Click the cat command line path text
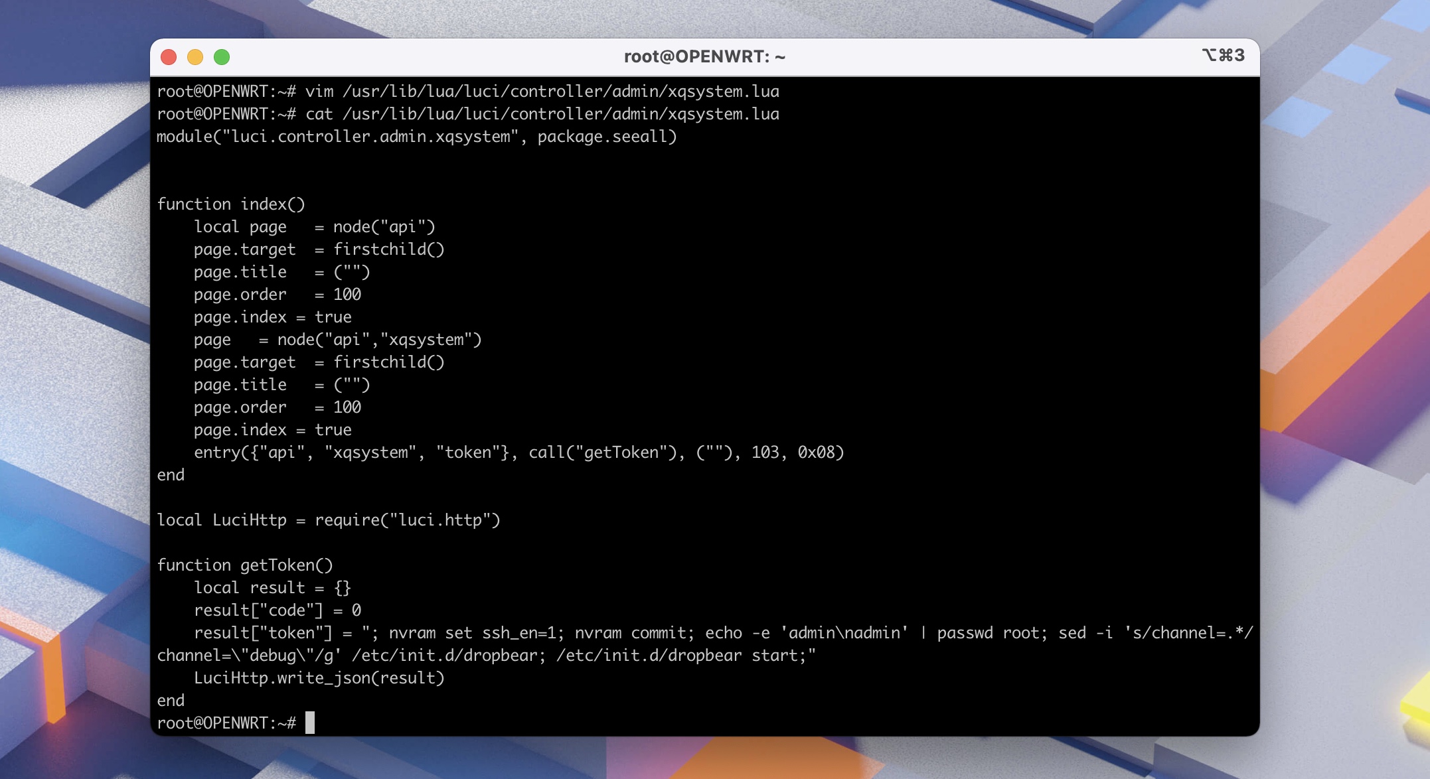1430x779 pixels. [560, 114]
